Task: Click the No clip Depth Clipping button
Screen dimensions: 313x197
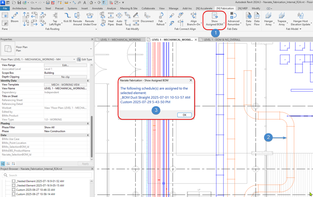Action: pyautogui.click(x=65, y=77)
